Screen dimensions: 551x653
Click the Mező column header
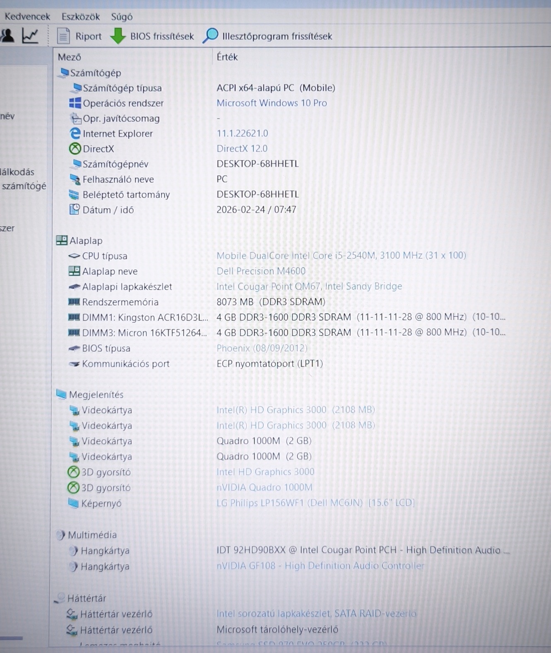(70, 57)
